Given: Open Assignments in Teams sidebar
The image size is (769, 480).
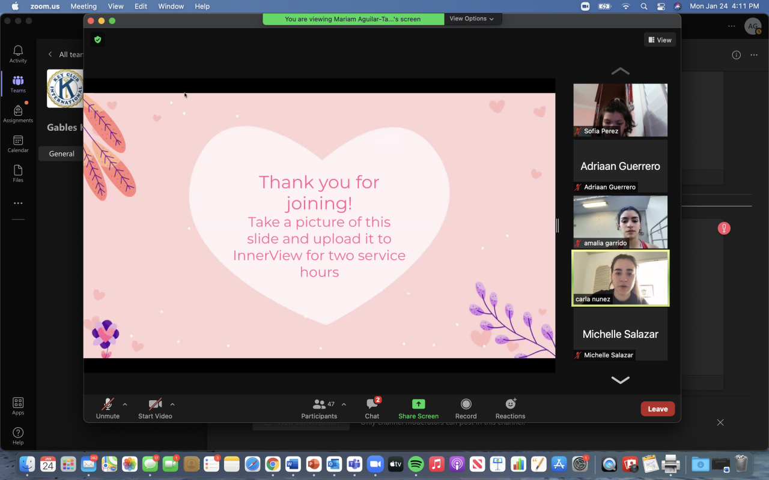Looking at the screenshot, I should tap(18, 114).
